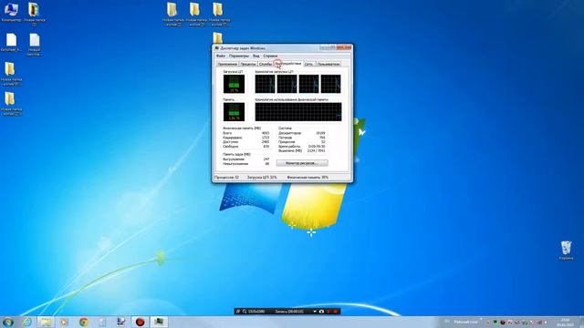Open the Windows Start menu
Screen dimensions: 584x328
(8, 322)
